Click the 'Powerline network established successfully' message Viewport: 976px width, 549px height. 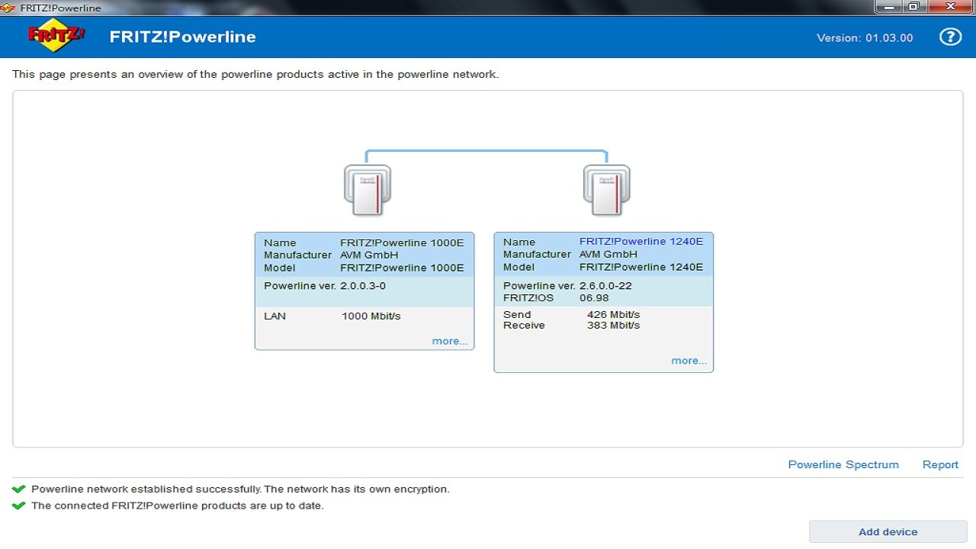tap(240, 489)
